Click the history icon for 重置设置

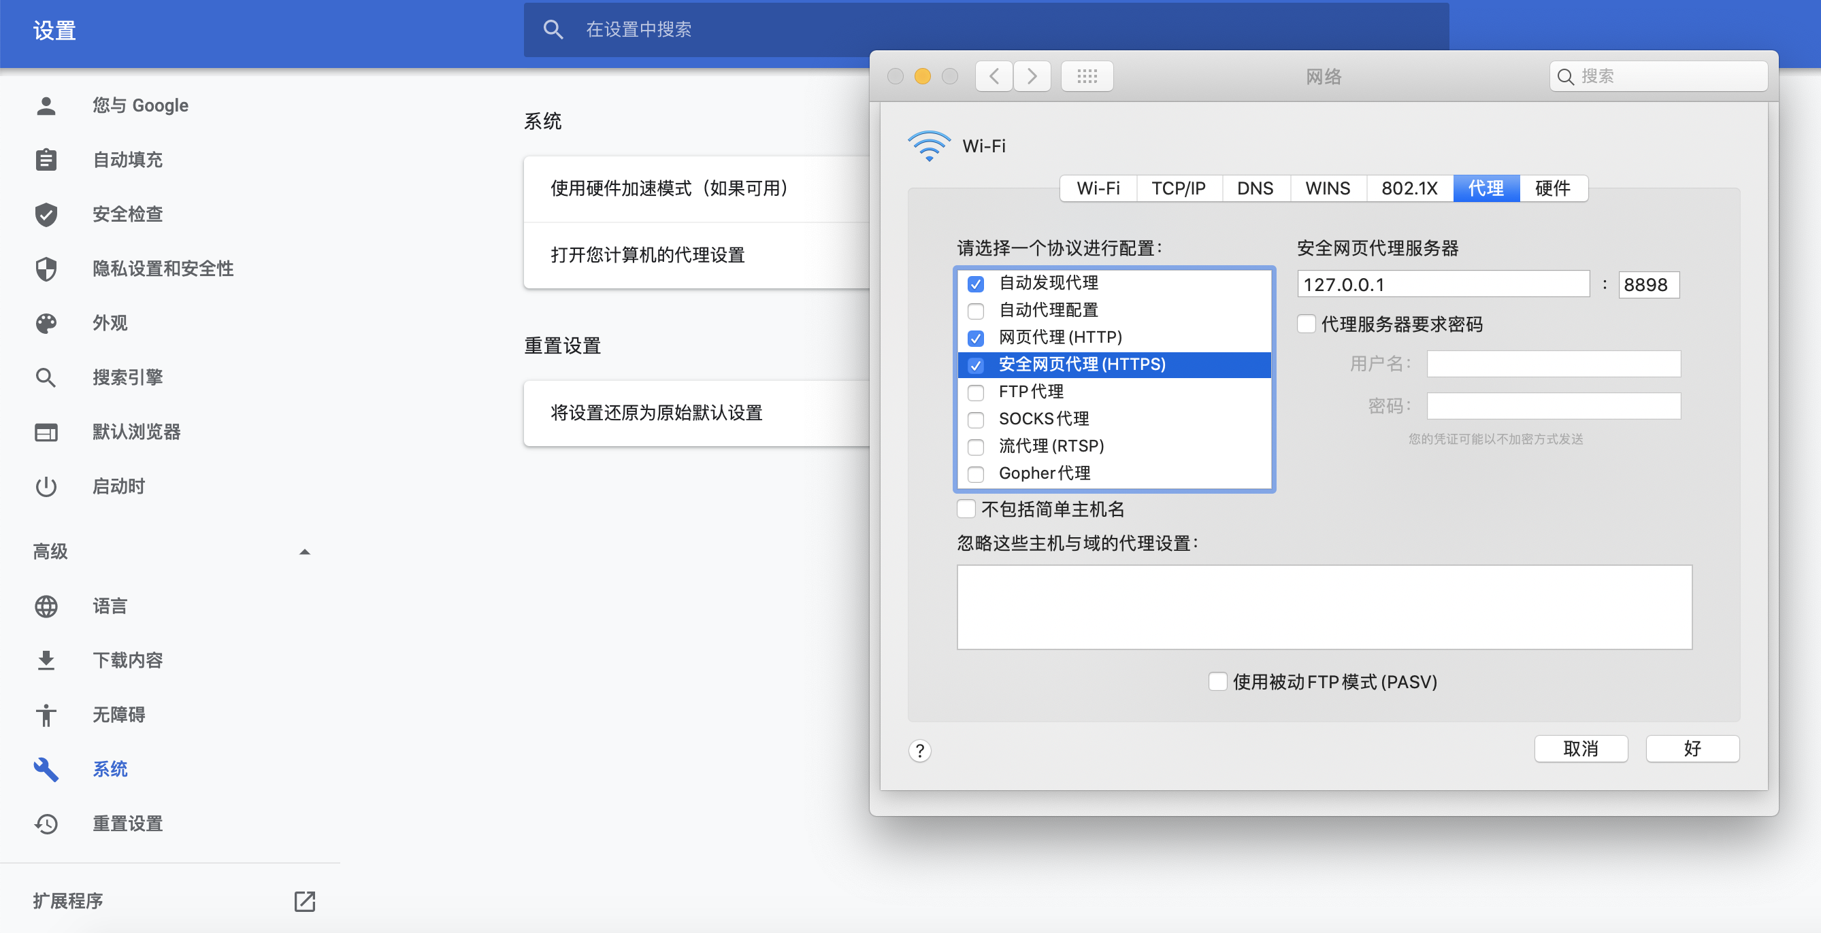pyautogui.click(x=46, y=824)
